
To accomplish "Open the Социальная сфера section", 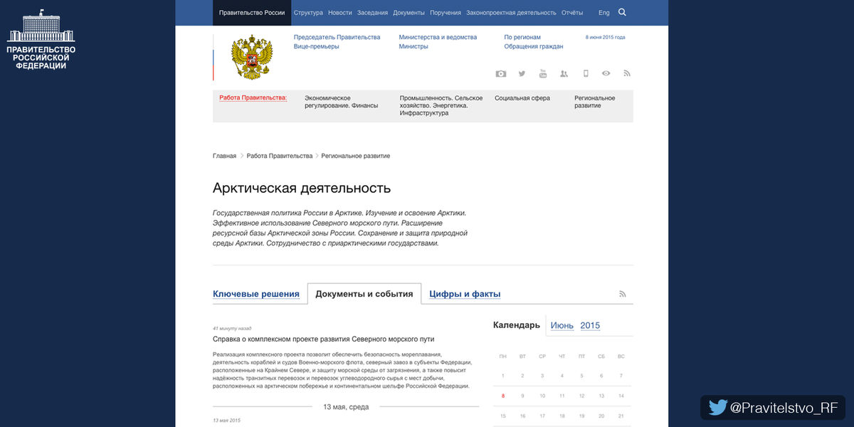I will pos(522,98).
